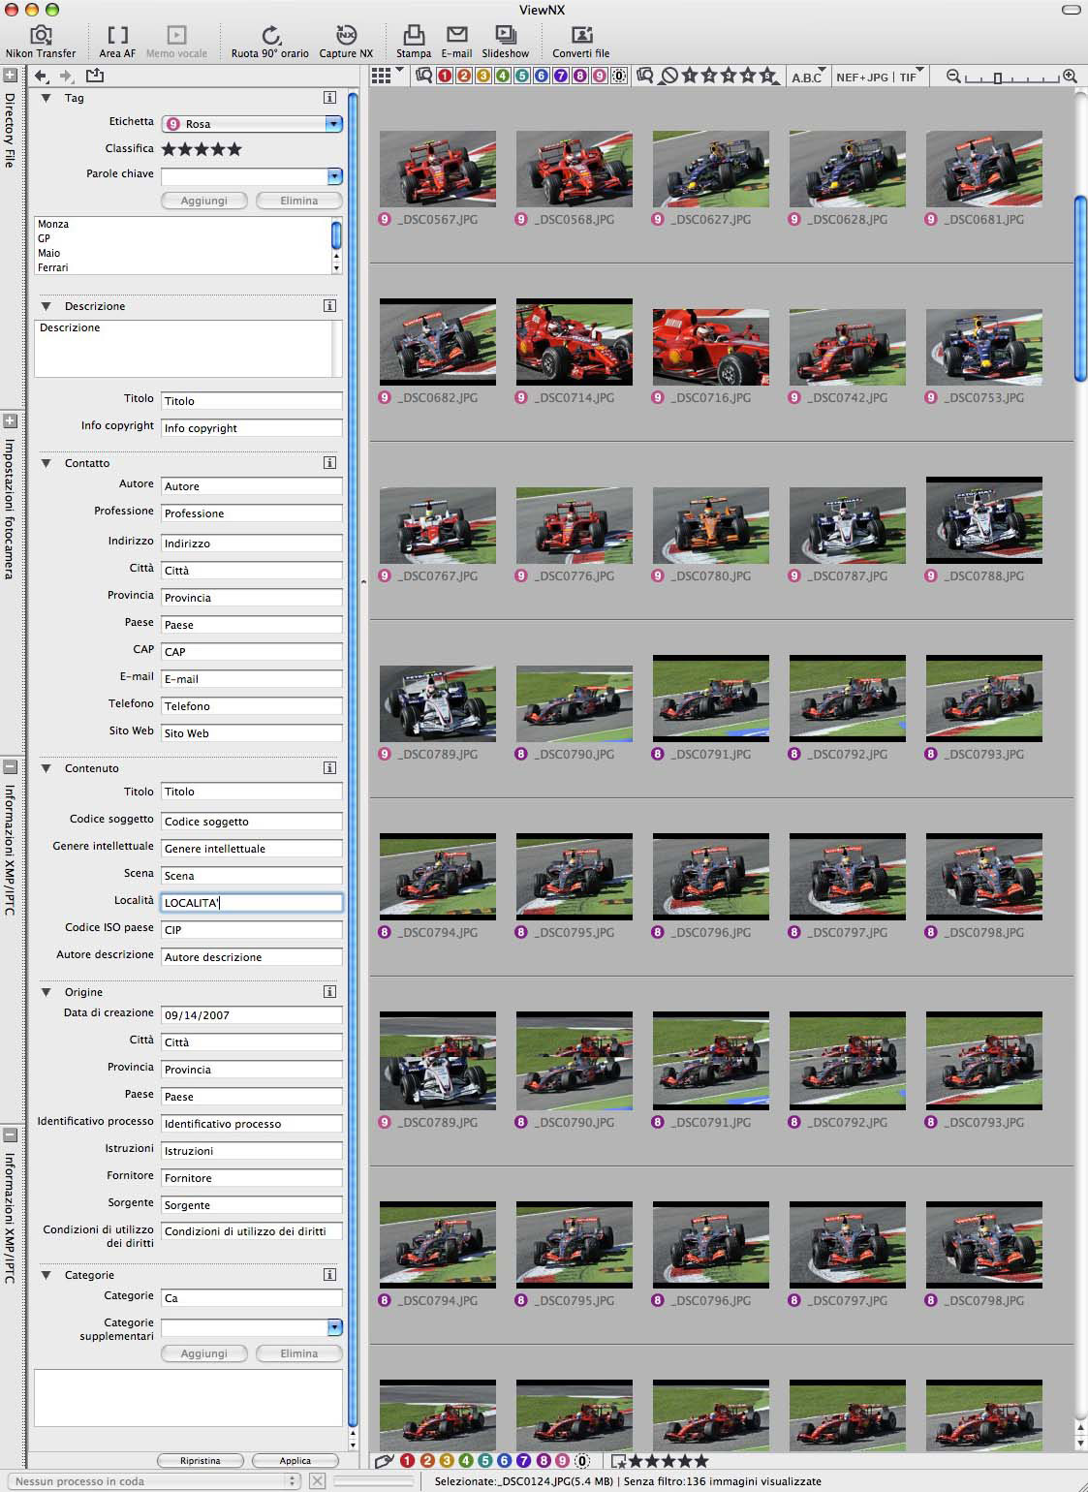Click Elimina under Categorie supplementari
Image resolution: width=1088 pixels, height=1492 pixels.
click(x=299, y=1353)
